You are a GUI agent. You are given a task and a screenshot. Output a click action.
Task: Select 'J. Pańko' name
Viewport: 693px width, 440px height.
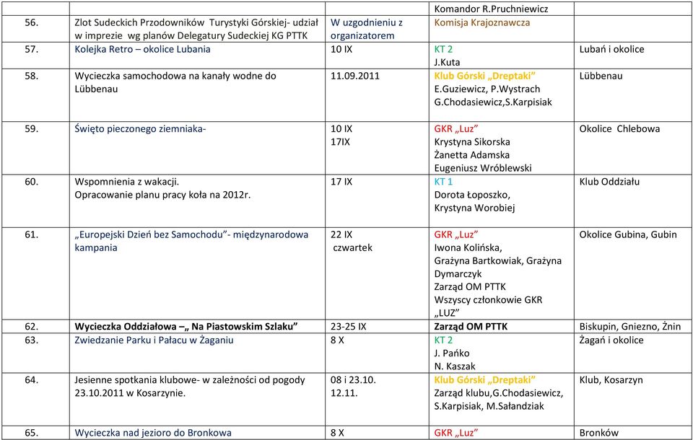(452, 353)
